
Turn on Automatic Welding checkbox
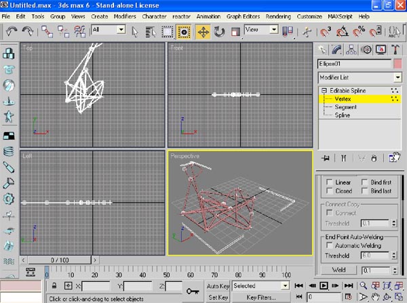click(x=330, y=245)
